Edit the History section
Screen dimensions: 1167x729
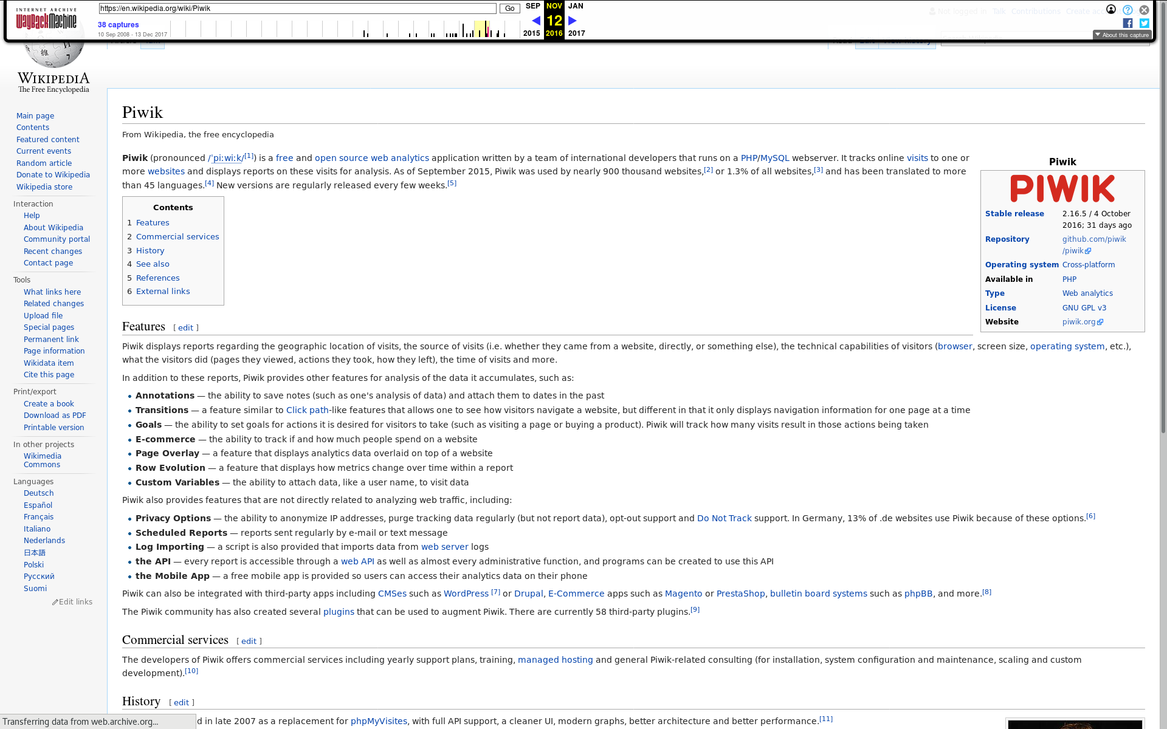(x=181, y=703)
